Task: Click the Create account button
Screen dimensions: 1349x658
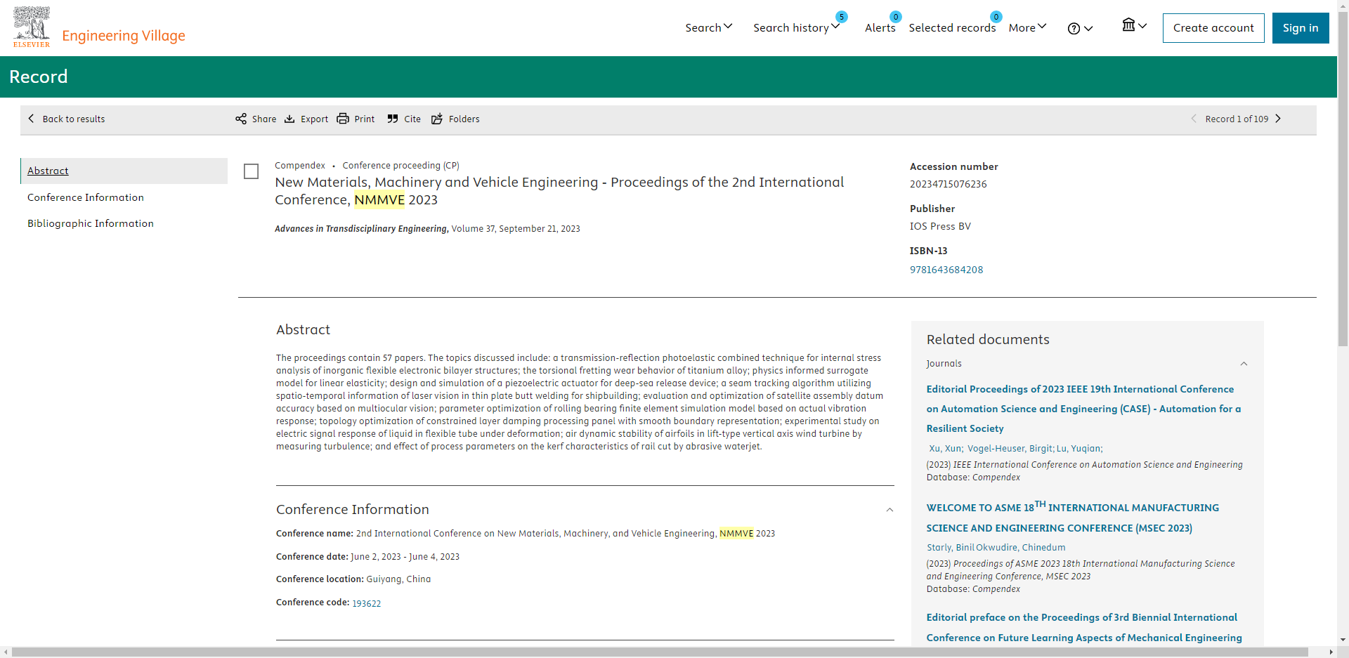Action: coord(1213,28)
